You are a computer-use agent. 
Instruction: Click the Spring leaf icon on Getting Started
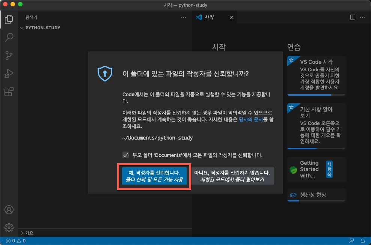coord(293,170)
